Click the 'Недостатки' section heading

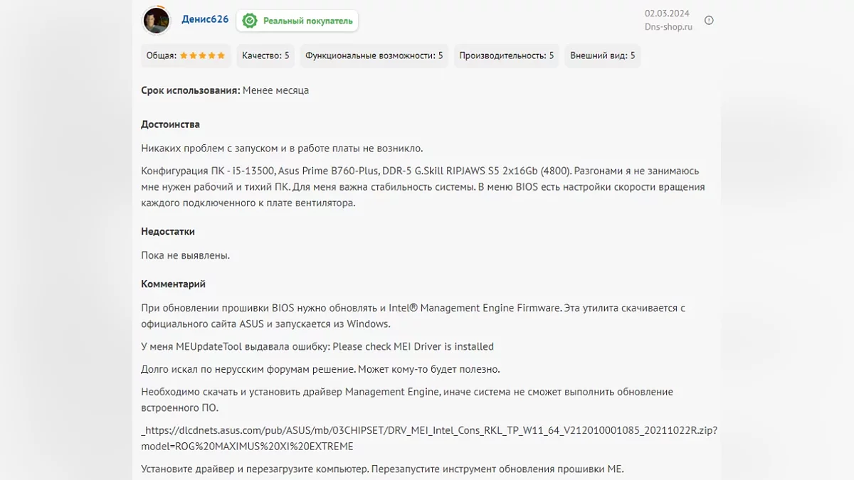(168, 231)
